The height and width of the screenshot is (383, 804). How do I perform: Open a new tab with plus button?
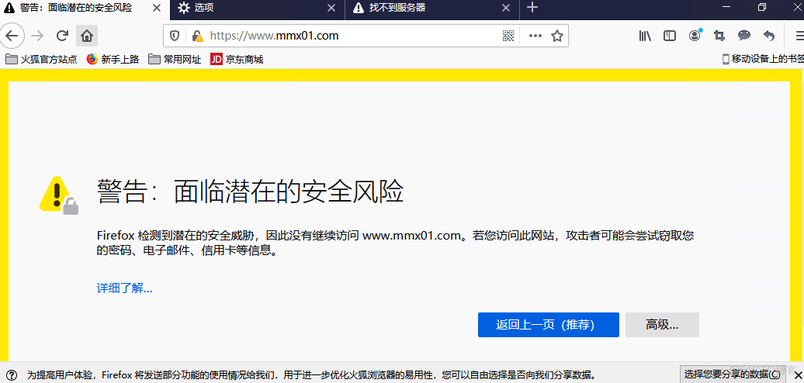[532, 8]
